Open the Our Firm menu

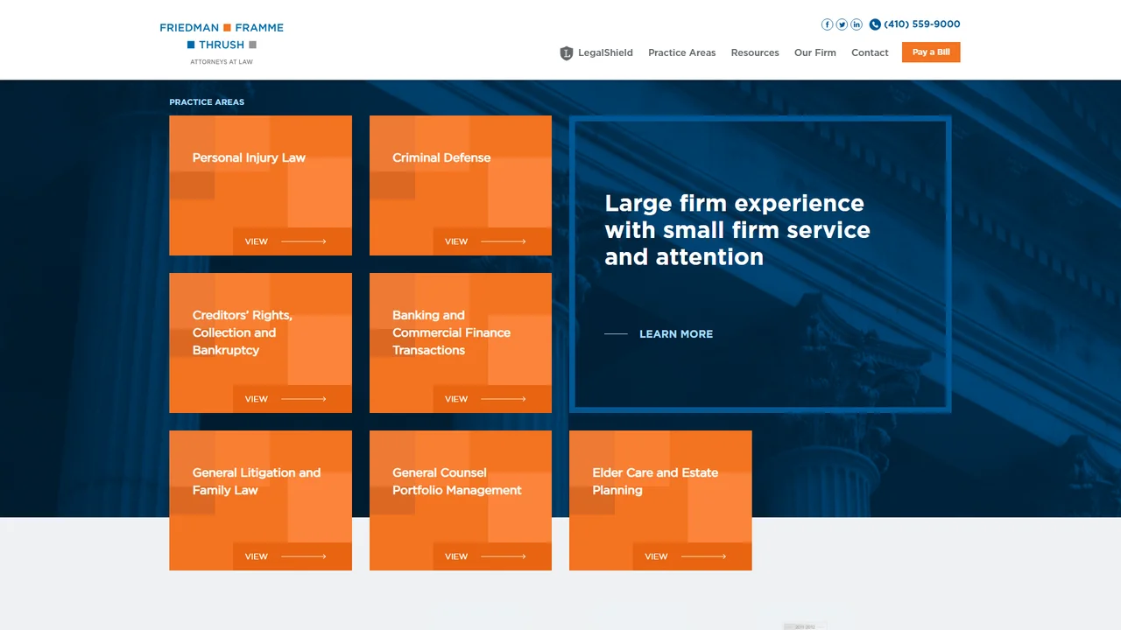pos(815,52)
